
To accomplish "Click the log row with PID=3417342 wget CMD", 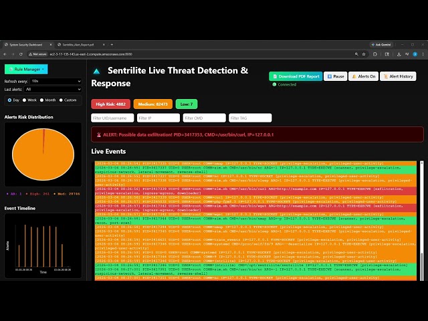I will [x=255, y=208].
